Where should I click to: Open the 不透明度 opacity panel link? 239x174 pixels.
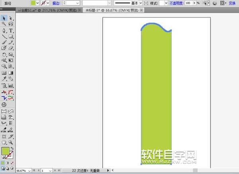[x=176, y=3]
